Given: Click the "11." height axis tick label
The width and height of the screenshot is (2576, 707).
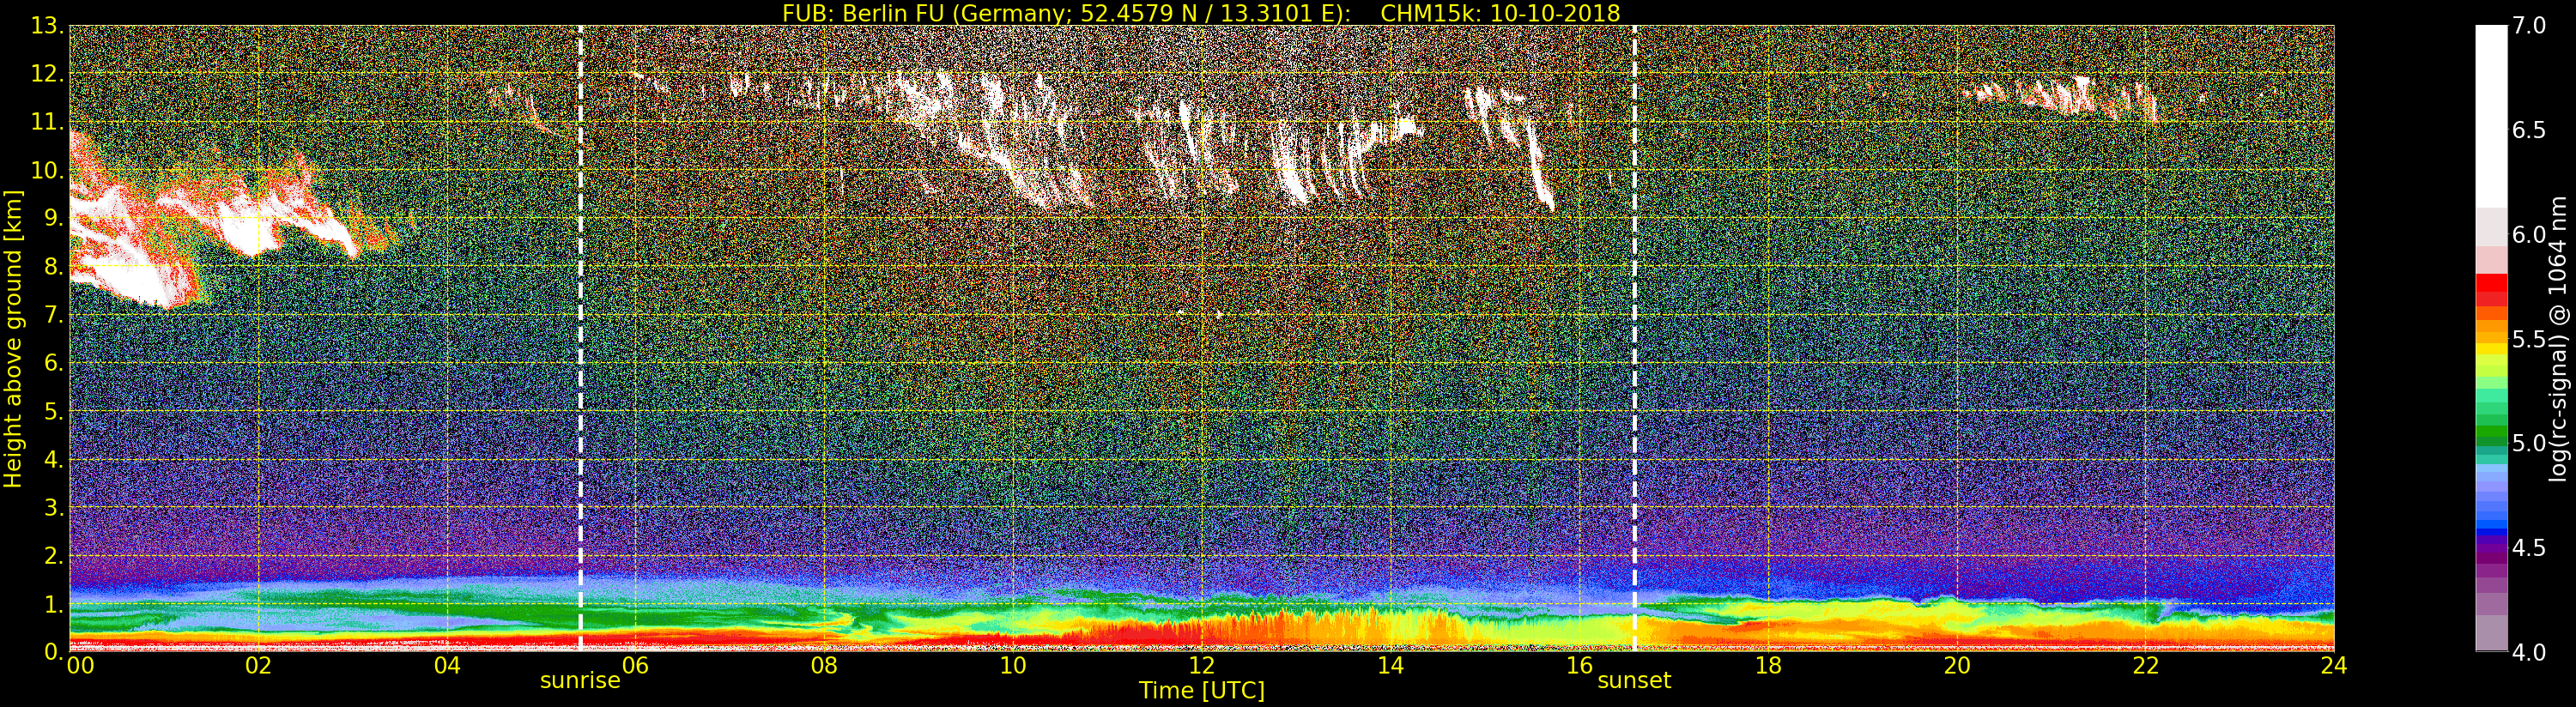Looking at the screenshot, I should point(47,123).
